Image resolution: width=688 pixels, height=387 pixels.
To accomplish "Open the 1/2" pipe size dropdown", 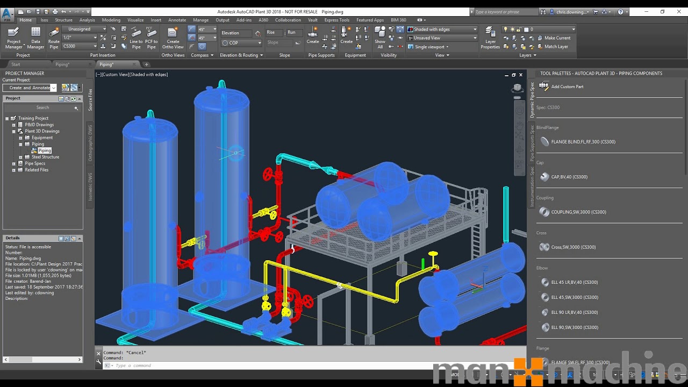I will point(80,38).
